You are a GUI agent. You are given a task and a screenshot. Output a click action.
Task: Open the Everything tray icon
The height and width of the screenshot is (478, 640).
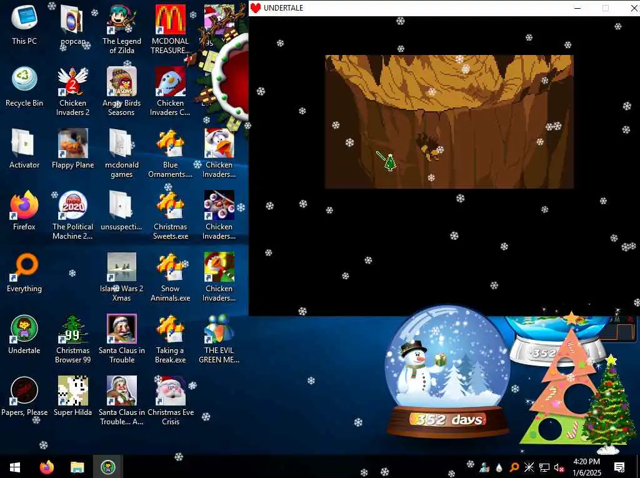point(514,467)
